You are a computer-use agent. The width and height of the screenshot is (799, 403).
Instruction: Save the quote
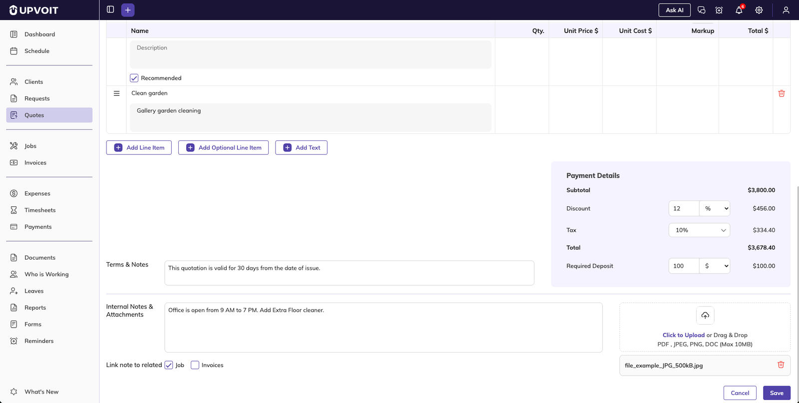point(776,393)
